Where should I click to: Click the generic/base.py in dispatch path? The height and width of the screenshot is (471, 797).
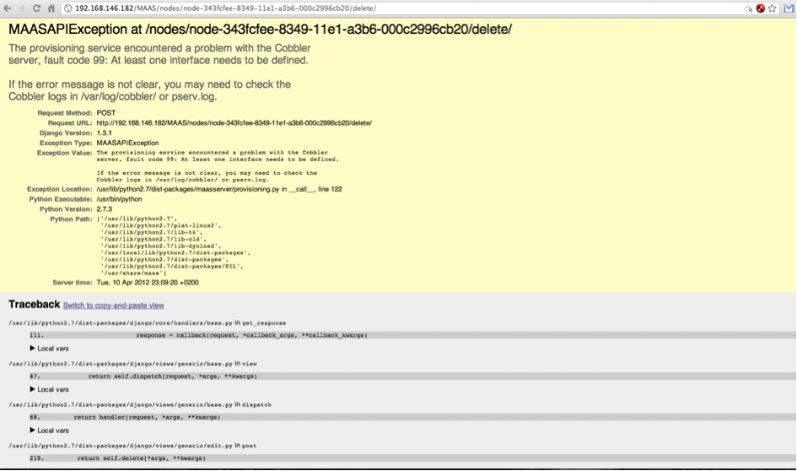[x=140, y=405]
